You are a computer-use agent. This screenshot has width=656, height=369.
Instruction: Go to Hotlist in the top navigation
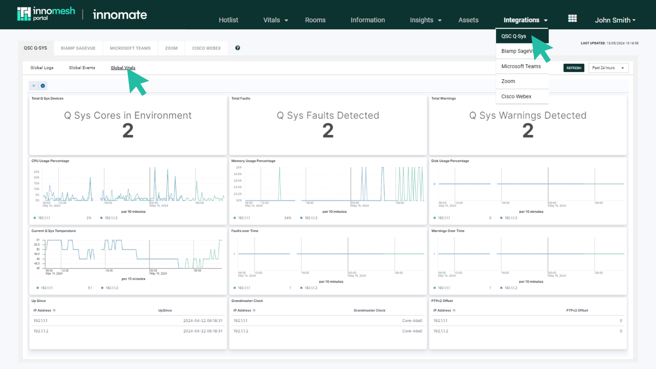click(x=228, y=20)
